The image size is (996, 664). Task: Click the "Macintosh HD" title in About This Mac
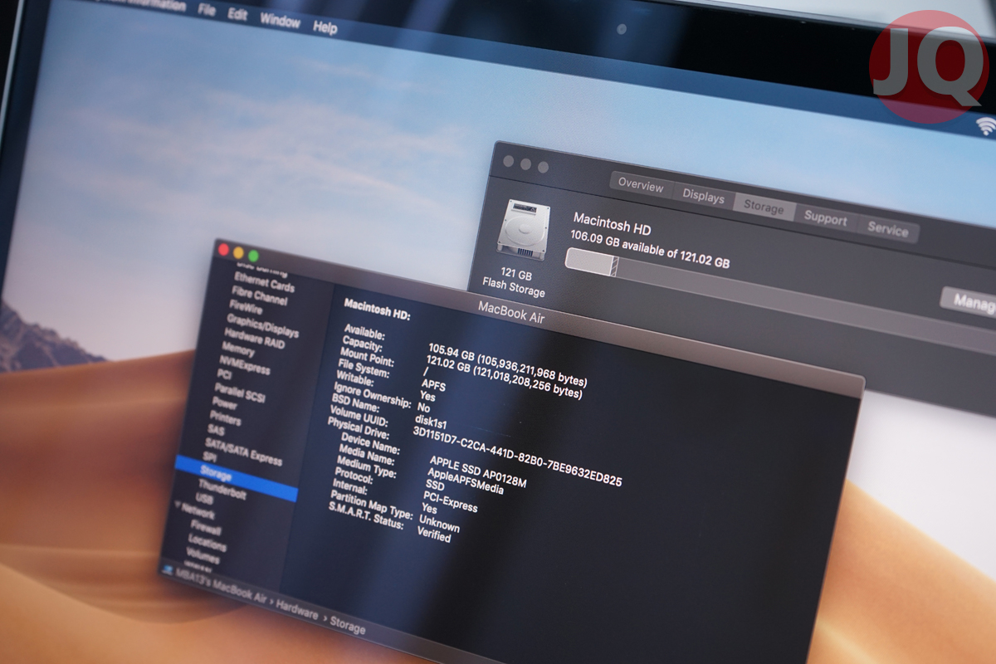(612, 223)
